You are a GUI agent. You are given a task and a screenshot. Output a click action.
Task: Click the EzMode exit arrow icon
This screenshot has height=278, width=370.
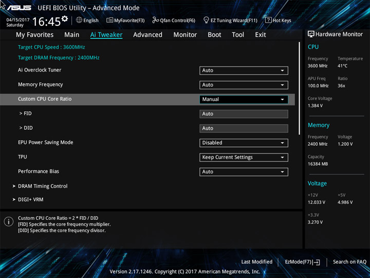(317, 262)
